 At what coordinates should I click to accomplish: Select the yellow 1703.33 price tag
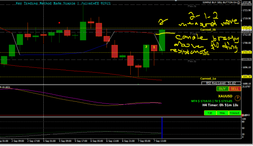[x=247, y=52]
